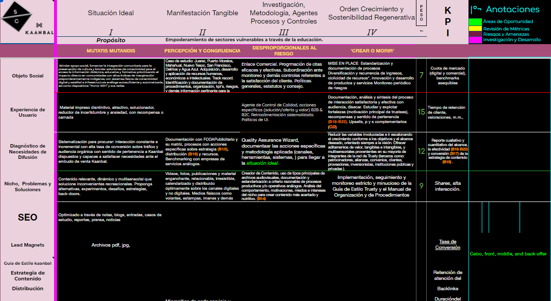551x301 pixels.
Task: Select the Cebo, front, middle, back offer note
Action: pyautogui.click(x=508, y=253)
